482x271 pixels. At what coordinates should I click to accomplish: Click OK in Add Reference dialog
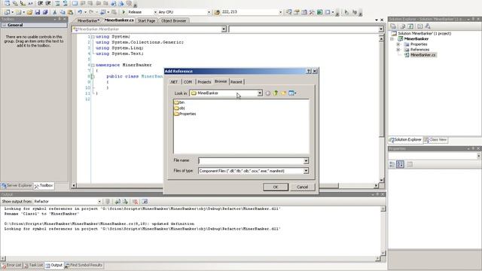tap(276, 187)
